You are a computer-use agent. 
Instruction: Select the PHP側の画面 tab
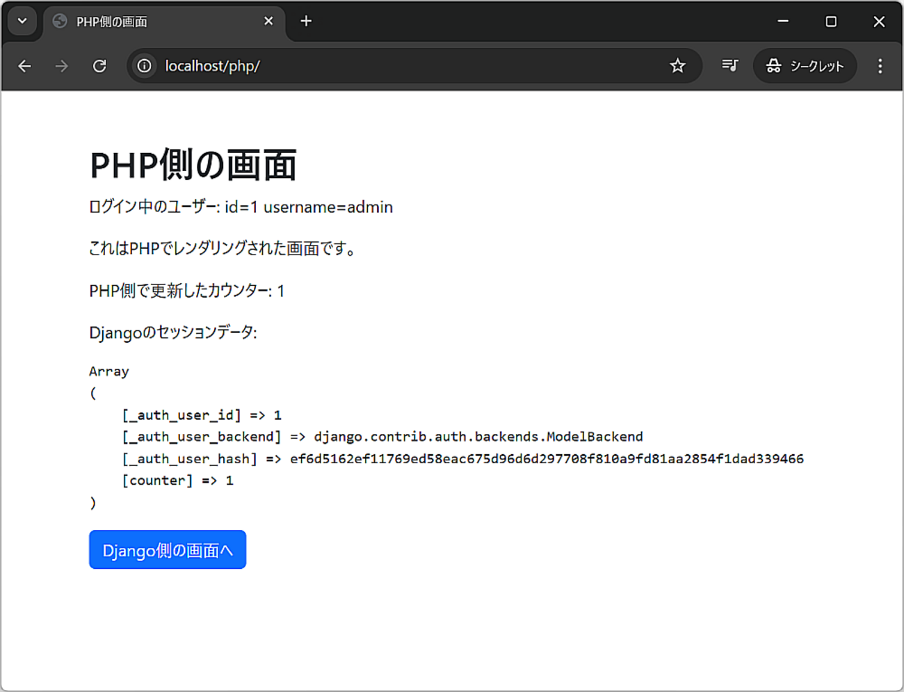[164, 22]
